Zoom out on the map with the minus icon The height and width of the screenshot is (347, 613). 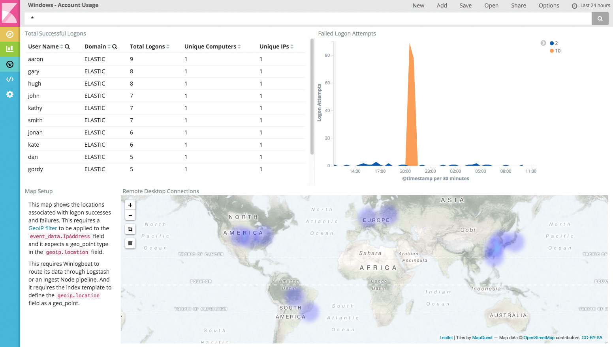(x=130, y=215)
